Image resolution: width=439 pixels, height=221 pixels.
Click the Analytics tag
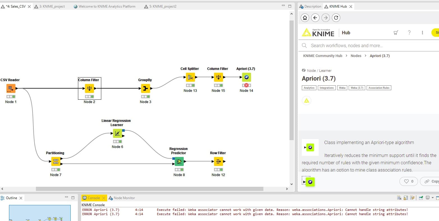coord(309,88)
